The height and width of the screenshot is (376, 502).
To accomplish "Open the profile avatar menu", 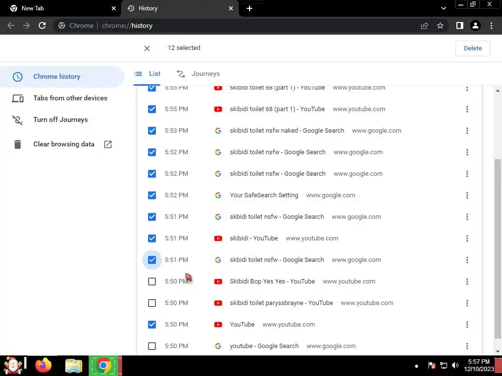I will coord(476,25).
